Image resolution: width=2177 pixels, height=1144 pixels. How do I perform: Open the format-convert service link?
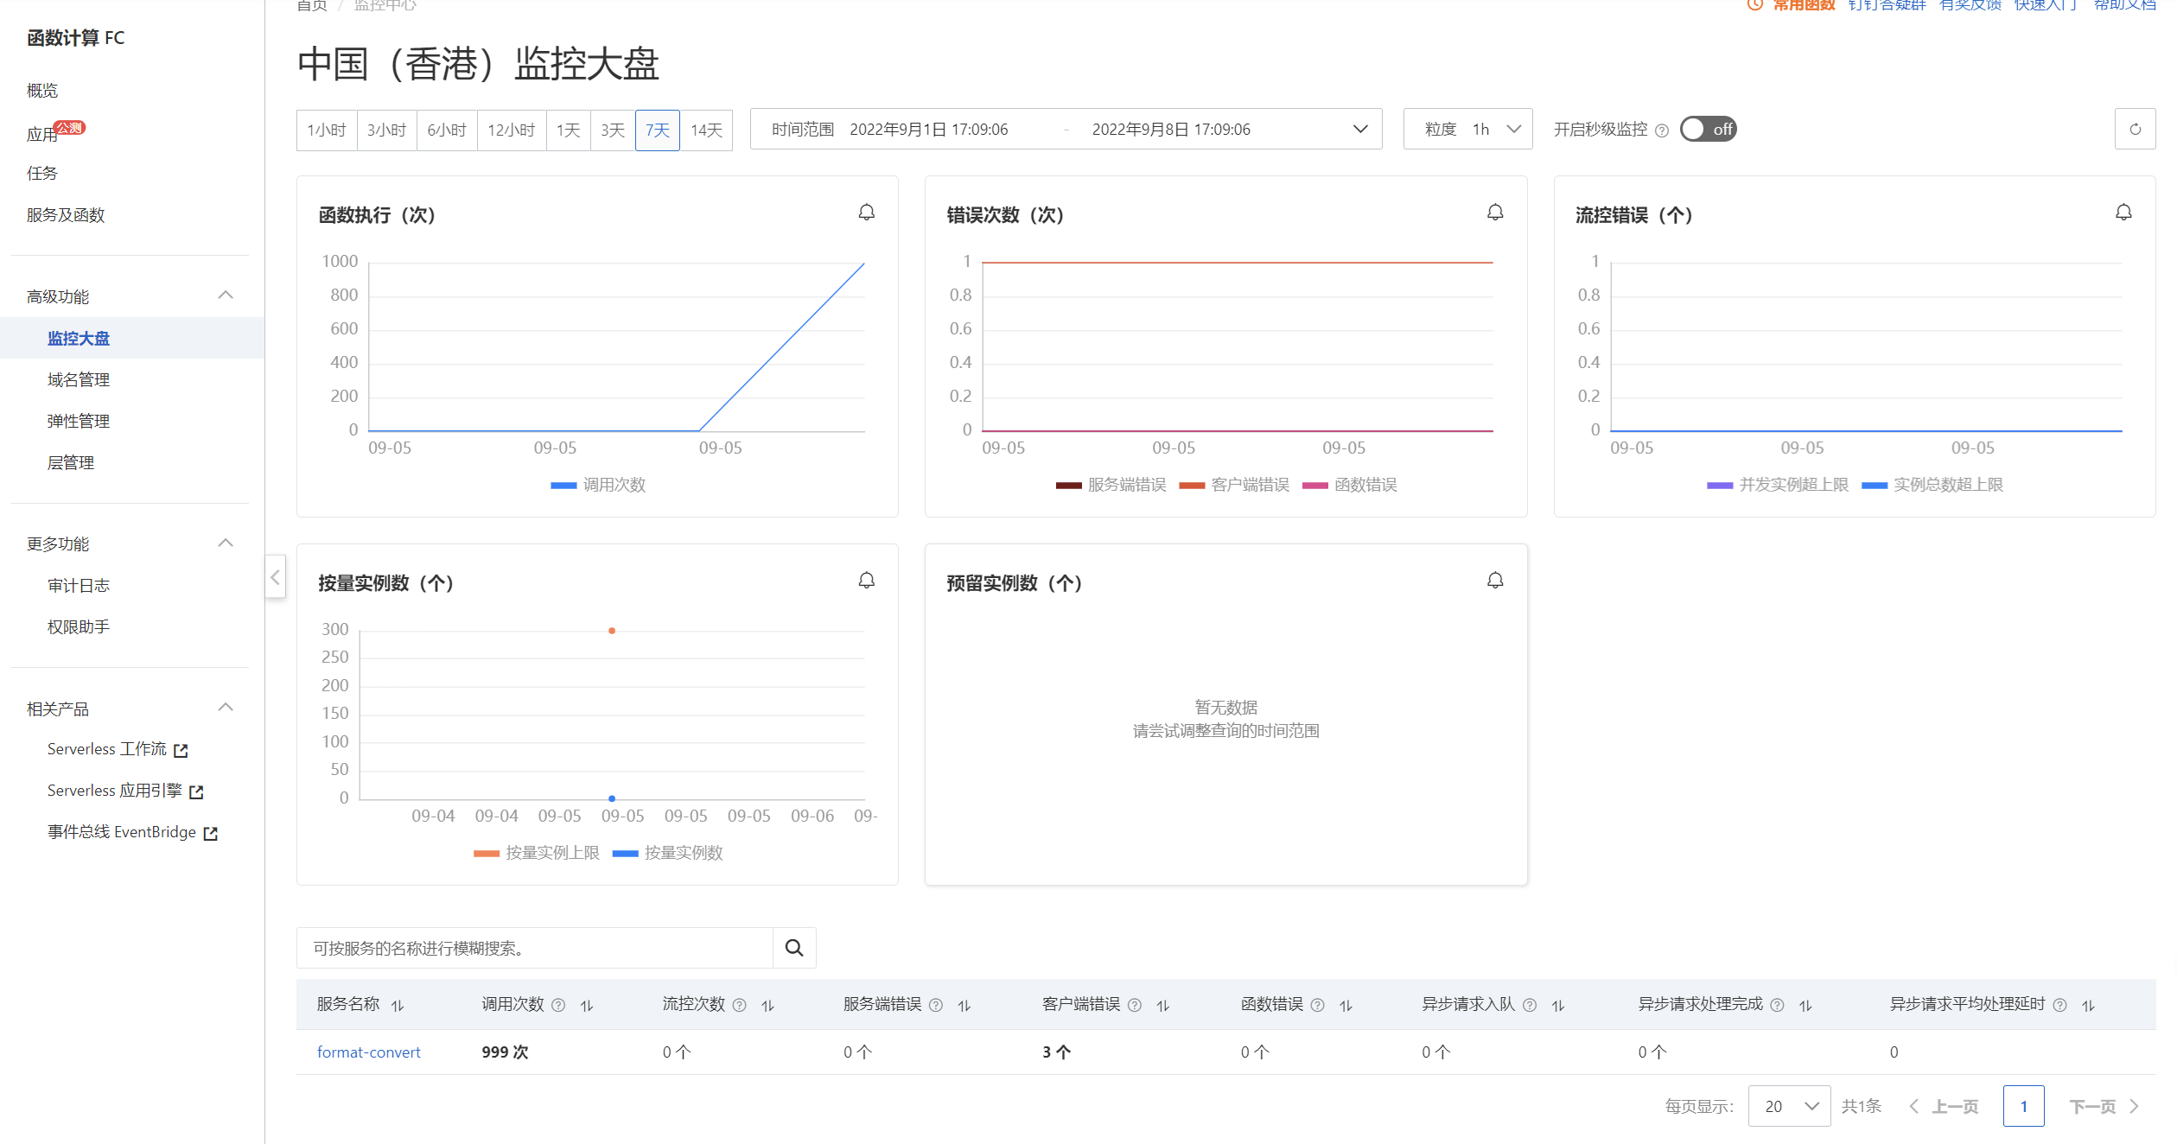pyautogui.click(x=368, y=1052)
